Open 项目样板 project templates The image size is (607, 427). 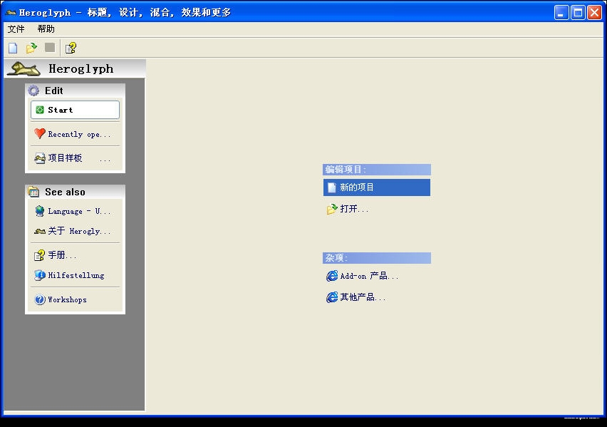point(75,158)
